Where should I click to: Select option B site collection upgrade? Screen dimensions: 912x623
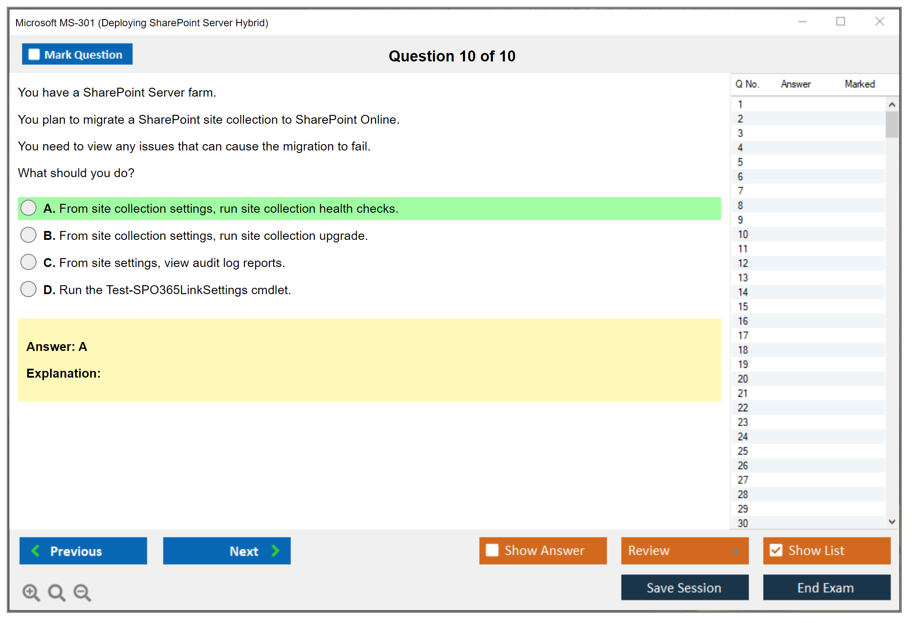click(x=28, y=235)
